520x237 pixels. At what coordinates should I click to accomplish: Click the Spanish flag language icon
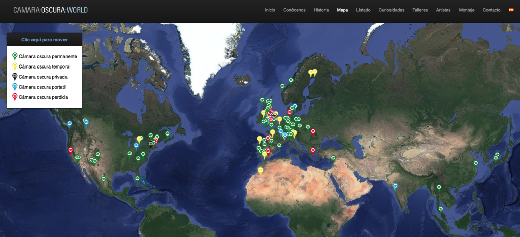pos(511,10)
